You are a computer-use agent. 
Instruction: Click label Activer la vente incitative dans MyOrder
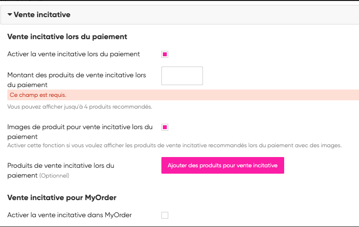click(69, 215)
